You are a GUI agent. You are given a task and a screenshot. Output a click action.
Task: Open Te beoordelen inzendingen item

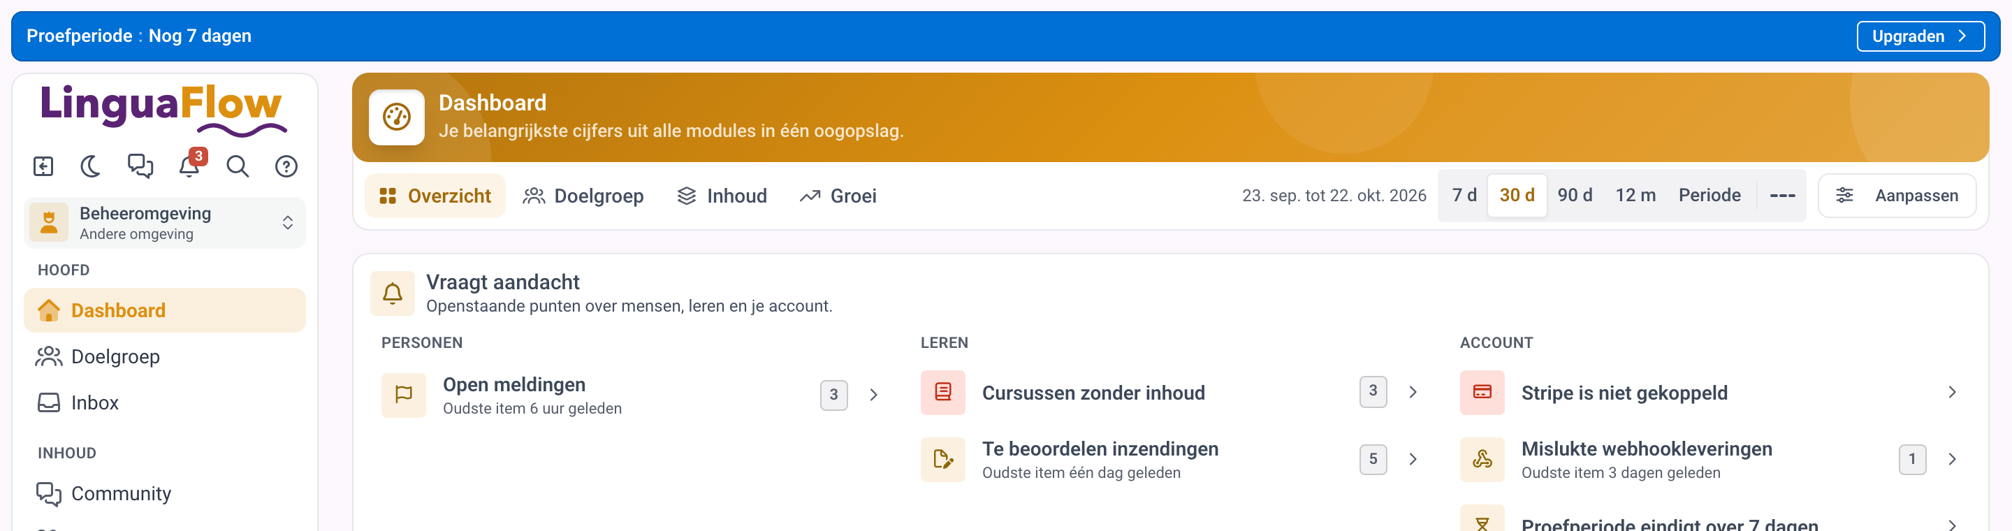pos(1171,459)
